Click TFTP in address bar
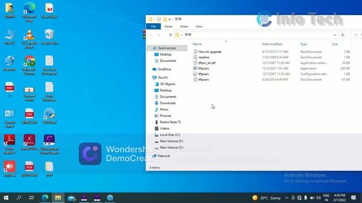Viewport: 362px width, 203px height. (188, 35)
